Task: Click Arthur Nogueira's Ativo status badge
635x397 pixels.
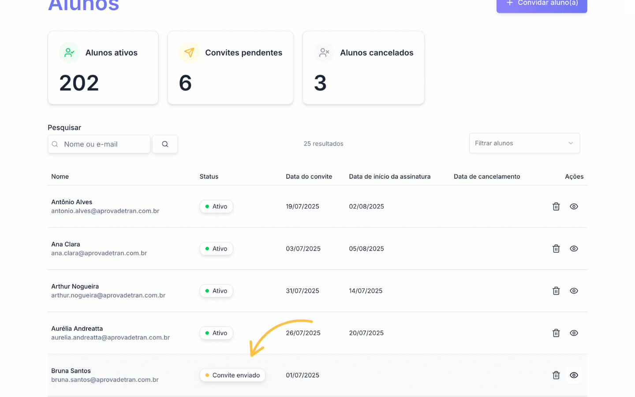Action: pyautogui.click(x=217, y=291)
